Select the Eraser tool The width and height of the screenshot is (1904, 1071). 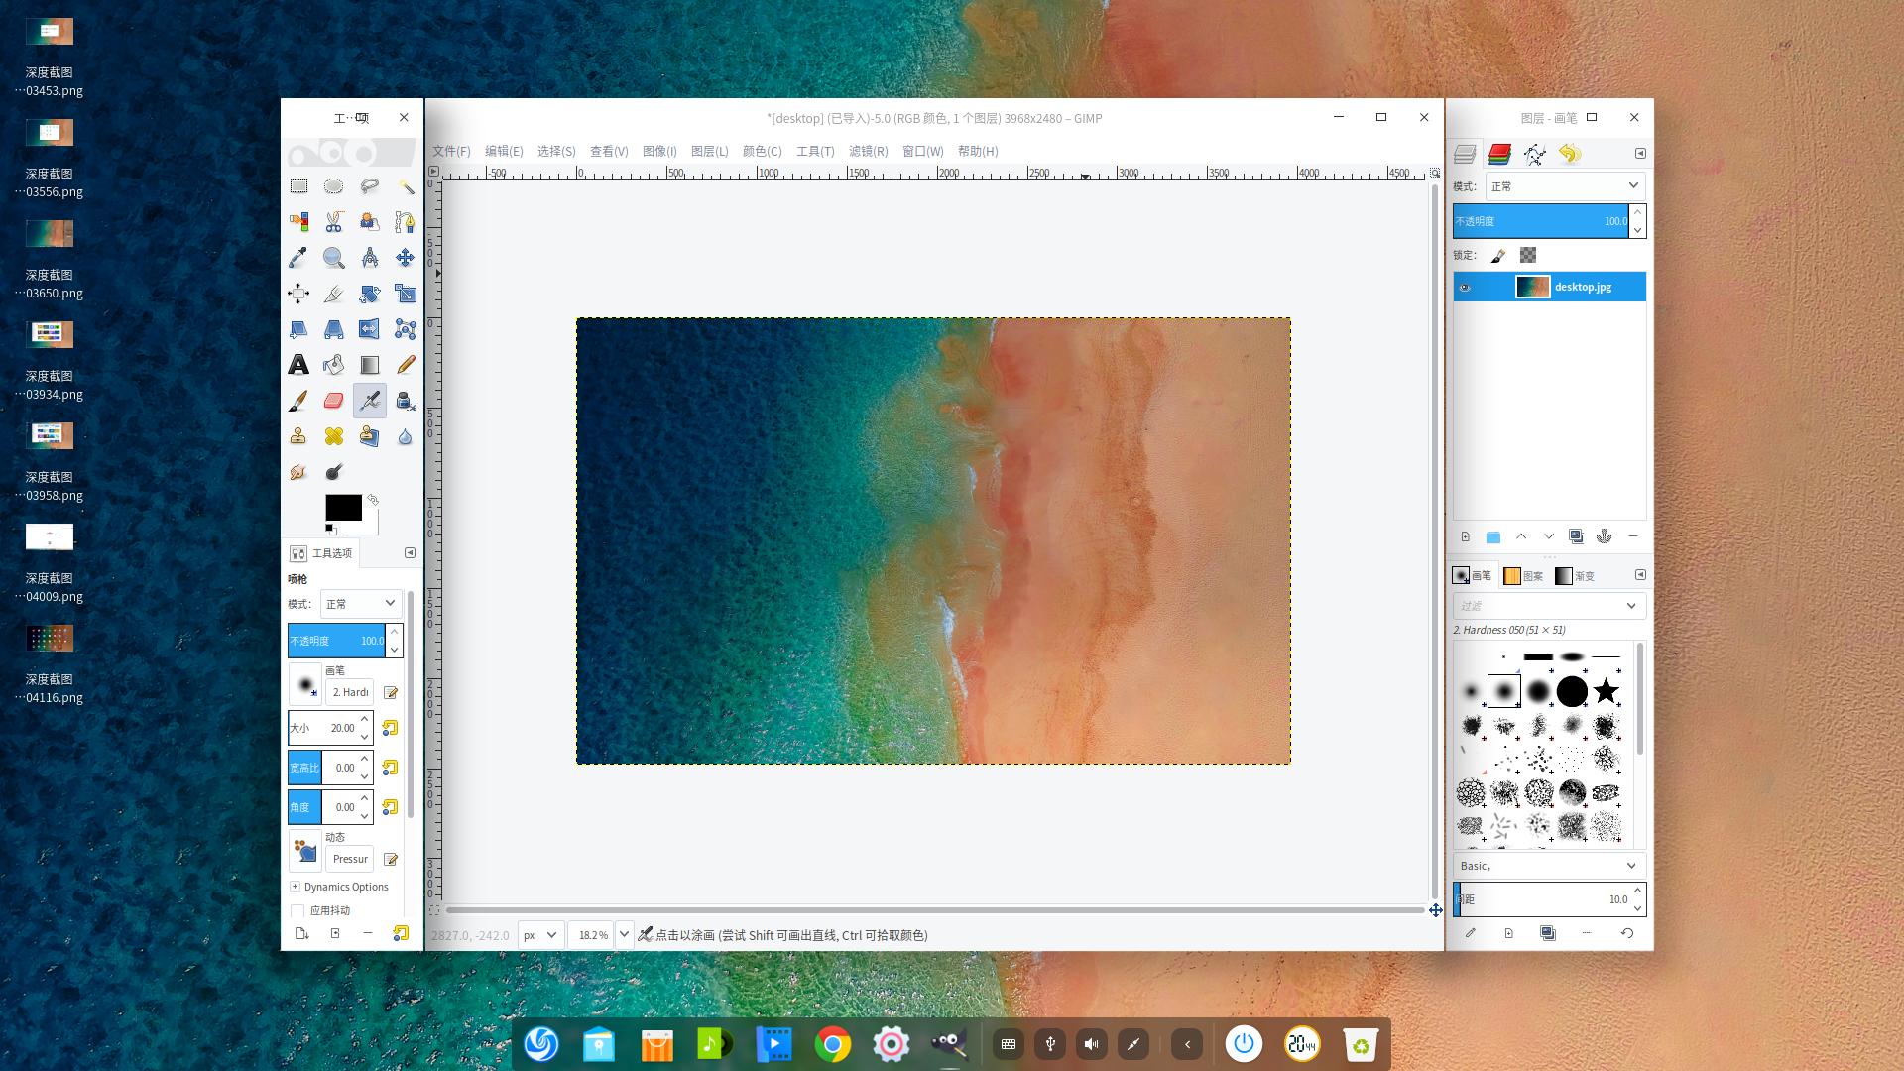[333, 401]
